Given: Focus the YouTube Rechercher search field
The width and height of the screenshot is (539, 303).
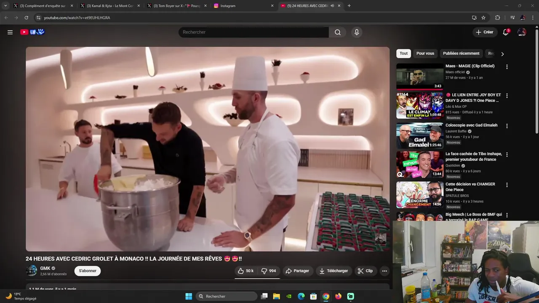Looking at the screenshot, I should [x=253, y=32].
